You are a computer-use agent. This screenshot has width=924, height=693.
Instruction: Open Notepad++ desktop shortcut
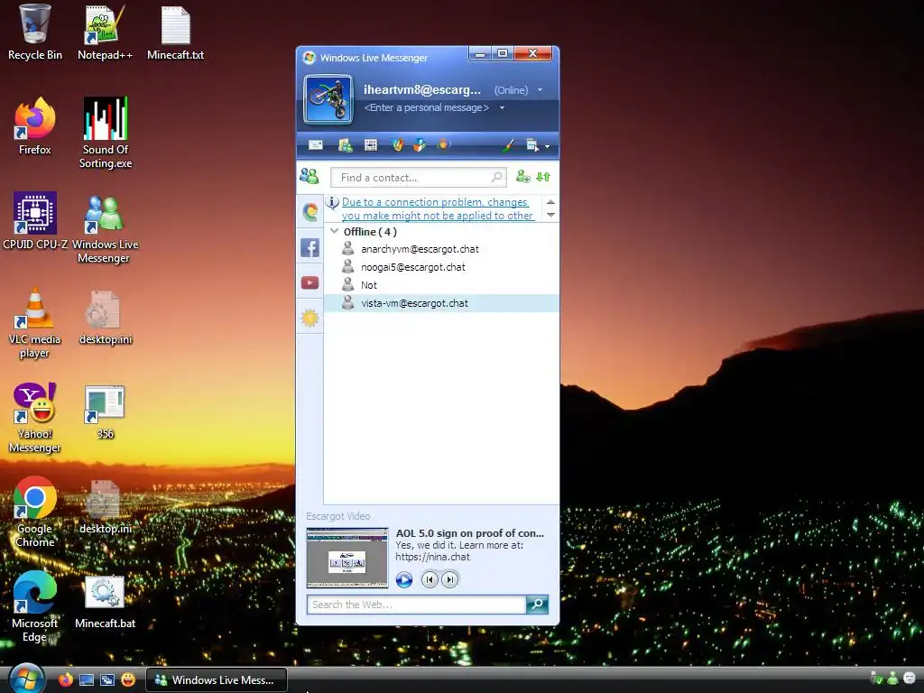pyautogui.click(x=105, y=32)
